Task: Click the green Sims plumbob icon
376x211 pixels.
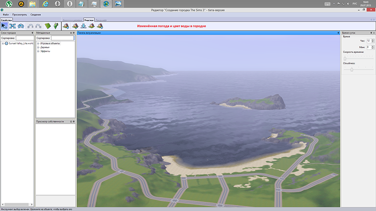Action: (x=56, y=26)
